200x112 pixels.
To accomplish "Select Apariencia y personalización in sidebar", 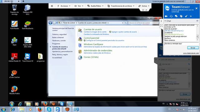I will point(62,51).
